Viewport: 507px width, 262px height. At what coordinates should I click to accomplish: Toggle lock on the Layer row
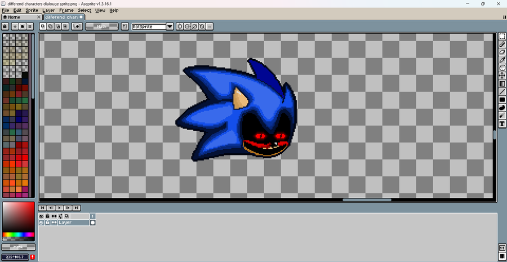tap(47, 223)
